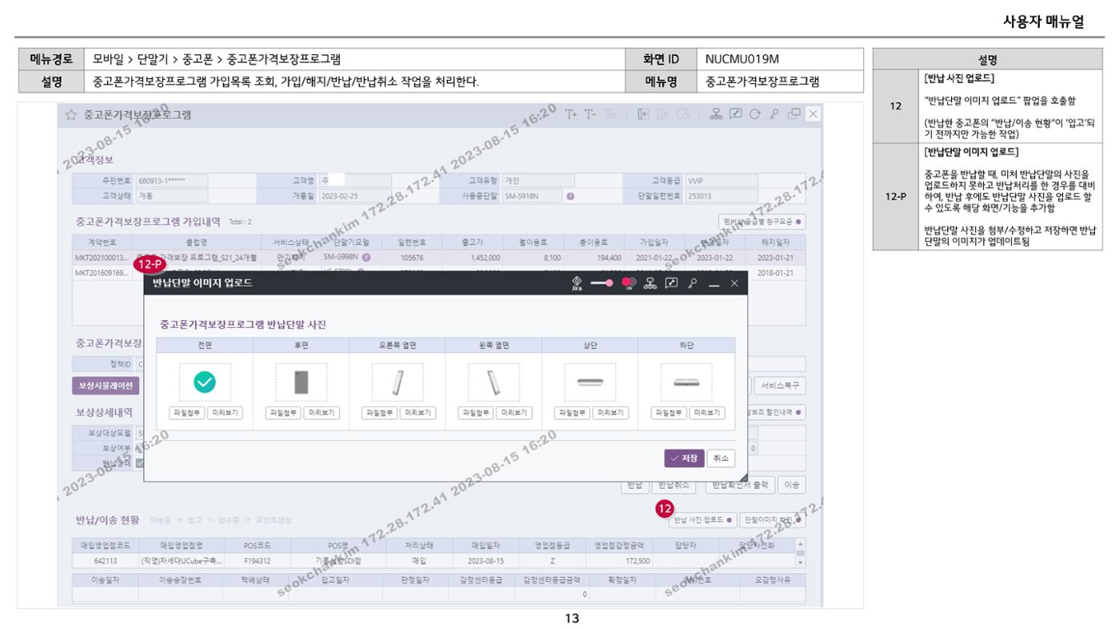Click the T- decrease font size icon
The width and height of the screenshot is (1119, 629).
[x=590, y=114]
